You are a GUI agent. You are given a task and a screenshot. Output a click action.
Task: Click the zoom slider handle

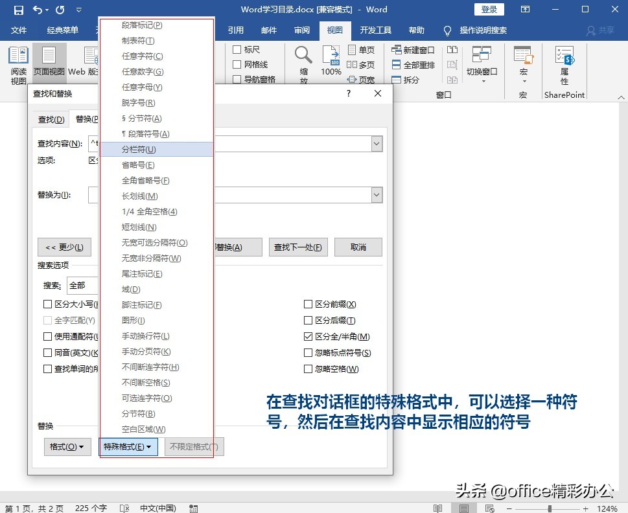[x=550, y=508]
